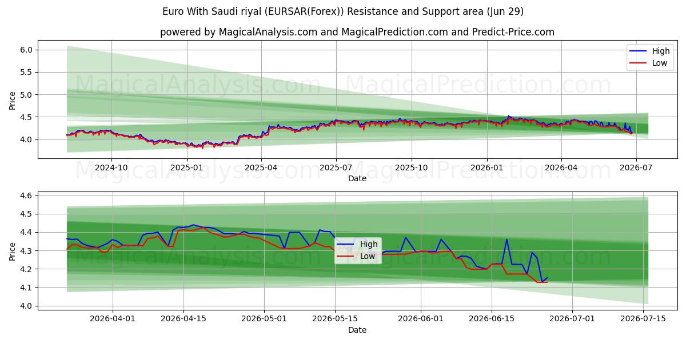Click the 2026-05-01 date tick label
This screenshot has width=686, height=343.
(x=265, y=319)
